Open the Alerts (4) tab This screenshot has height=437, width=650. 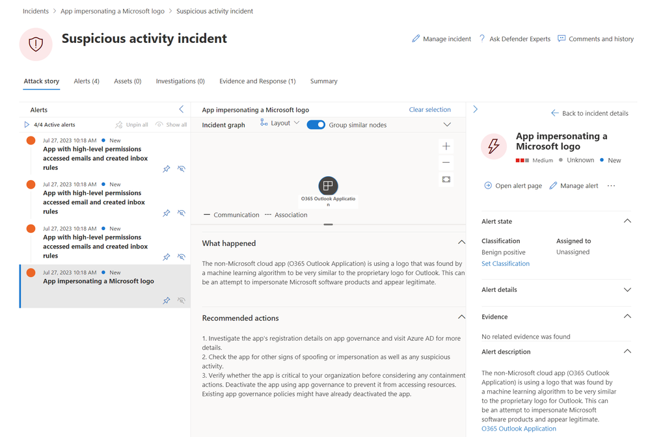coord(87,81)
